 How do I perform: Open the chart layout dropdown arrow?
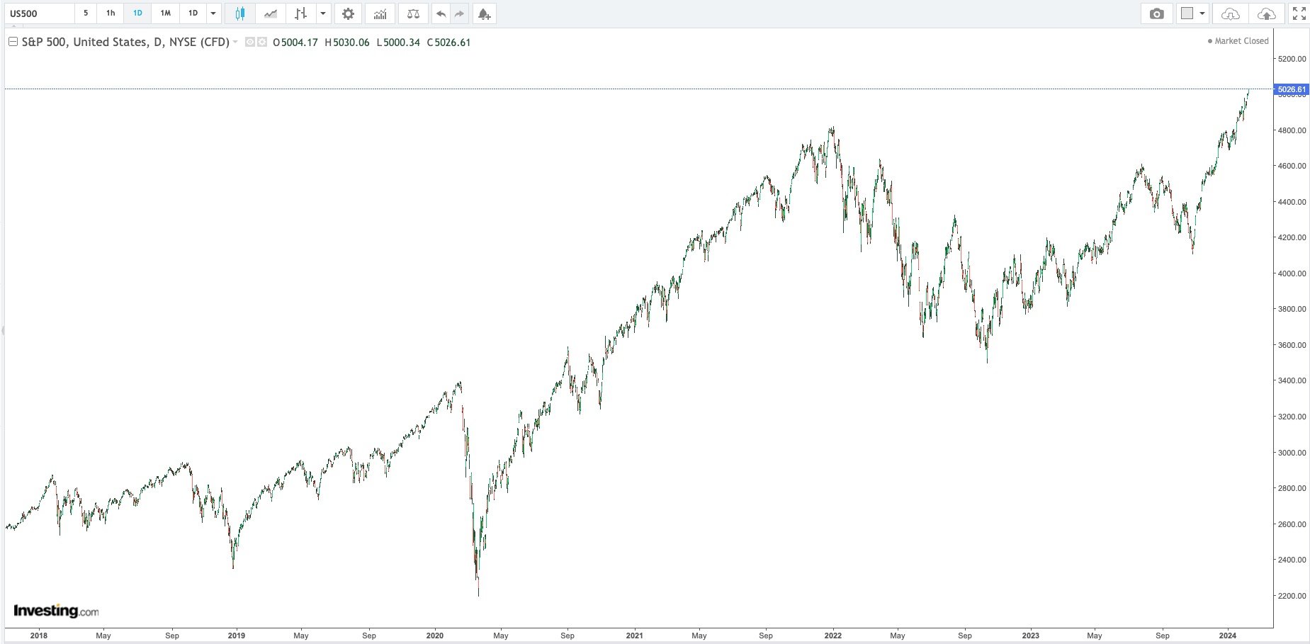(1202, 13)
